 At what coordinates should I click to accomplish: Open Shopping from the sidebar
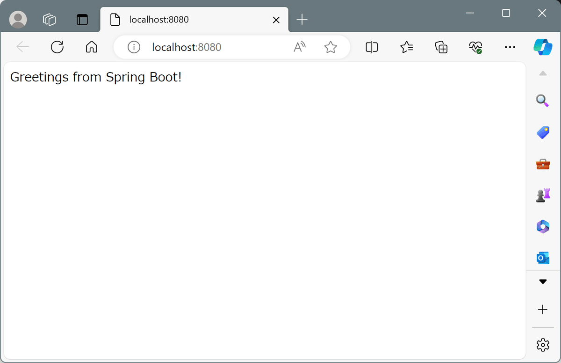(x=542, y=132)
